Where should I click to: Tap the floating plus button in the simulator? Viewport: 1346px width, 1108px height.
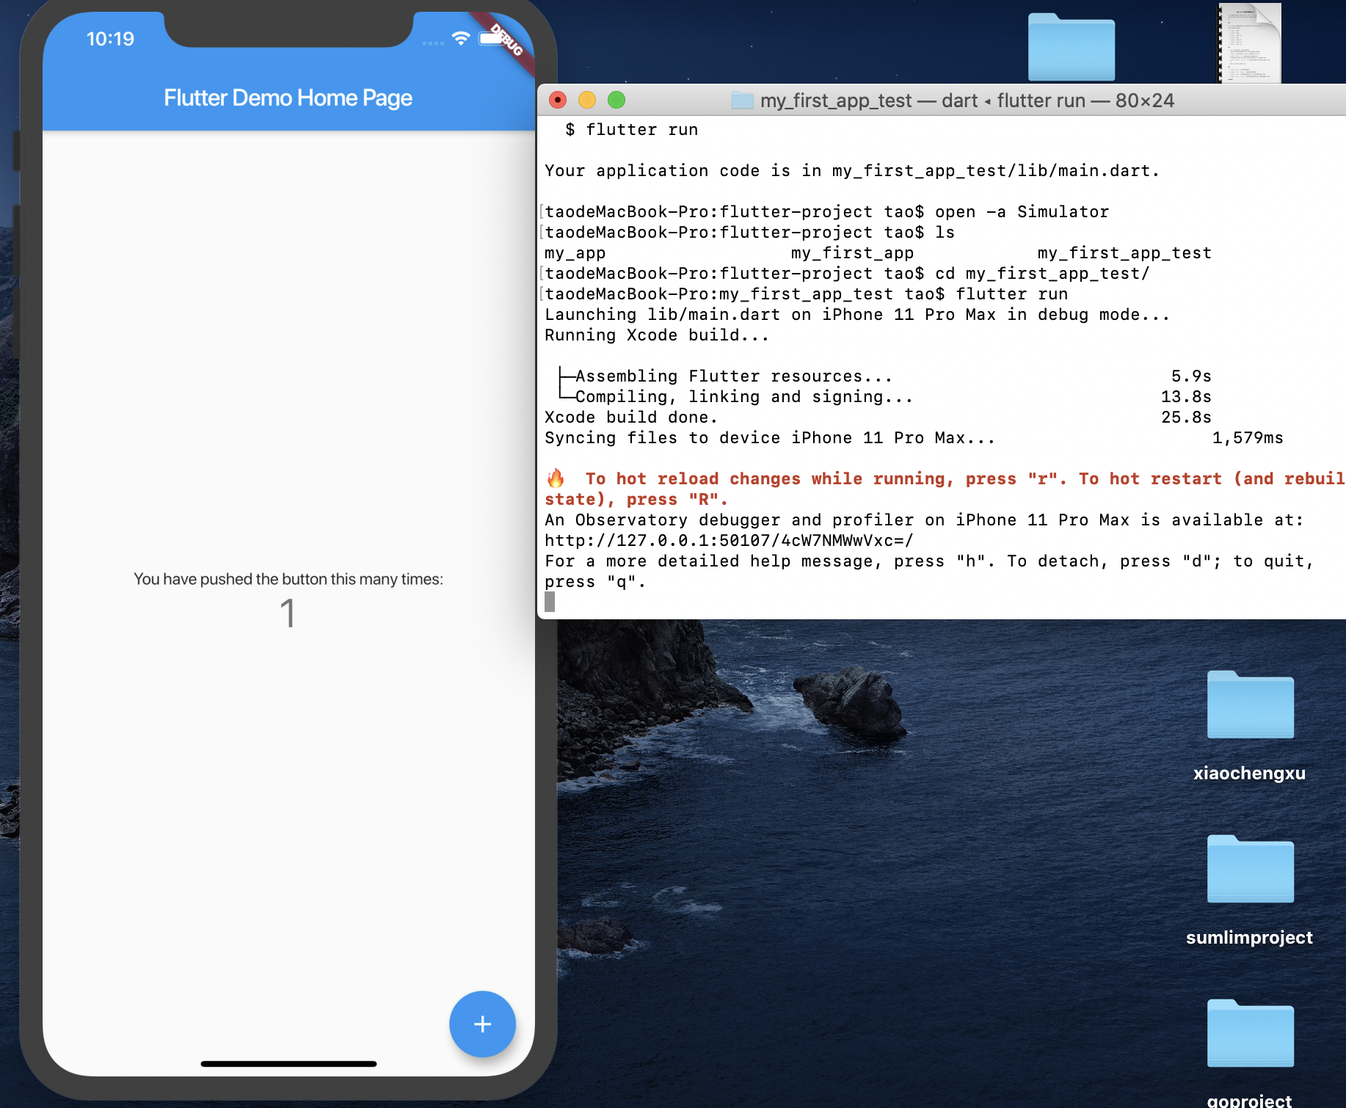482,1024
